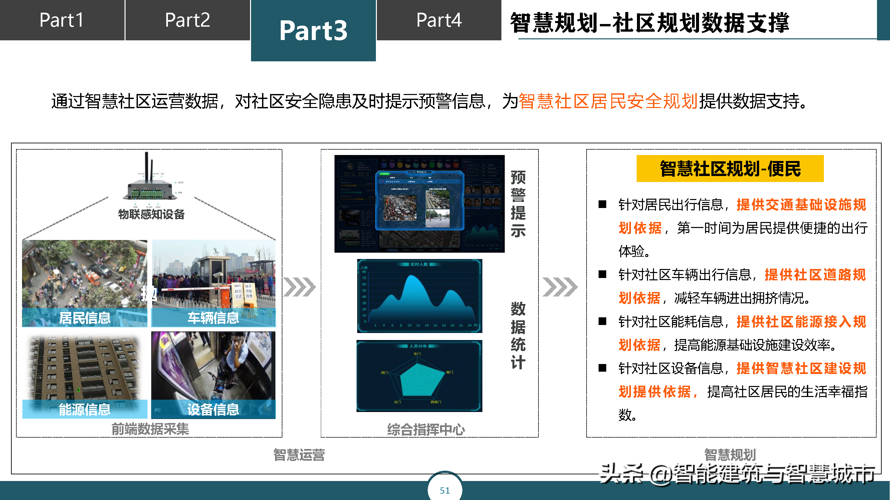Click the 物联感知设备 label
Screen dimensions: 890x500
click(151, 214)
